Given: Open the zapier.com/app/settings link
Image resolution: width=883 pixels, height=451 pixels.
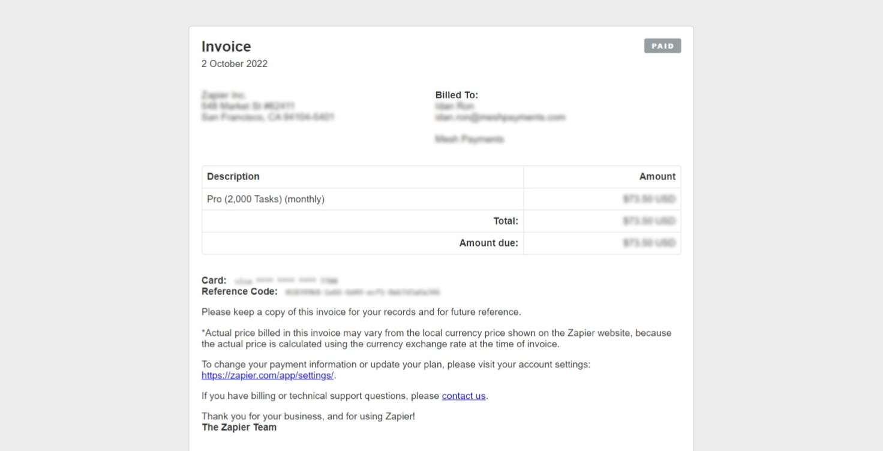Looking at the screenshot, I should (x=268, y=375).
